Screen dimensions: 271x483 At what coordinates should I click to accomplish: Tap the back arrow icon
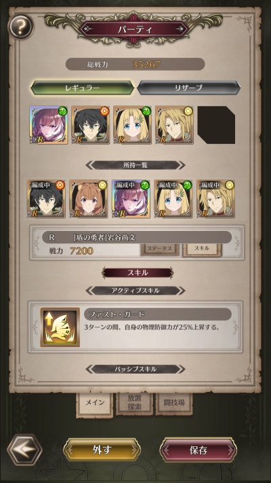pyautogui.click(x=24, y=450)
